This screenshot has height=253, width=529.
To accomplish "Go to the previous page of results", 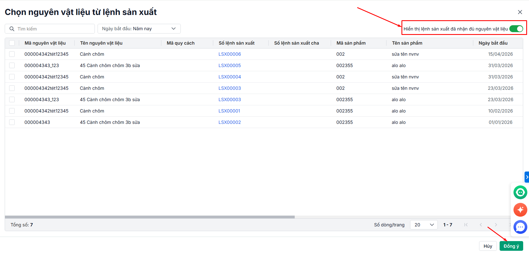I will coord(481,225).
